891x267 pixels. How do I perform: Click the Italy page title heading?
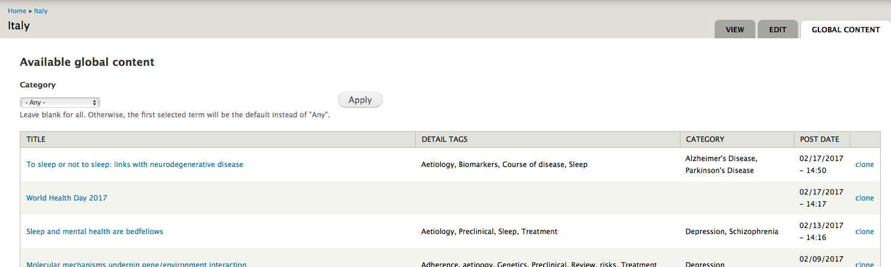click(x=19, y=26)
